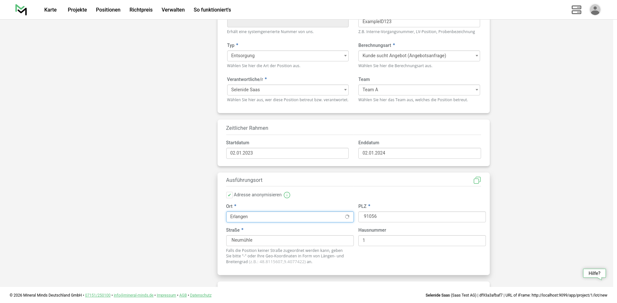Open the Verantwortliche/r dropdown
The width and height of the screenshot is (617, 303).
(288, 90)
